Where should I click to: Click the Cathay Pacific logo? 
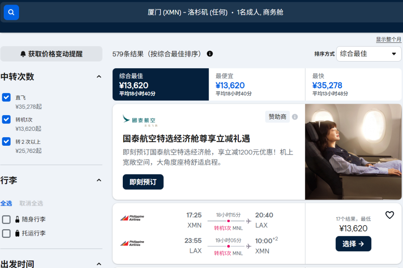(x=139, y=120)
